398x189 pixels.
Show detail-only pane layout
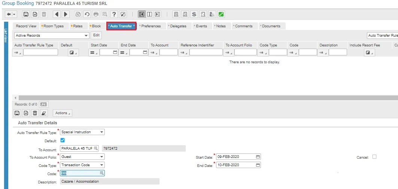point(157,14)
